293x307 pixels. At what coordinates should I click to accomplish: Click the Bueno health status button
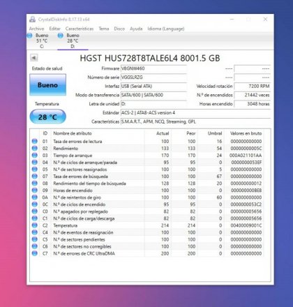tap(47, 85)
